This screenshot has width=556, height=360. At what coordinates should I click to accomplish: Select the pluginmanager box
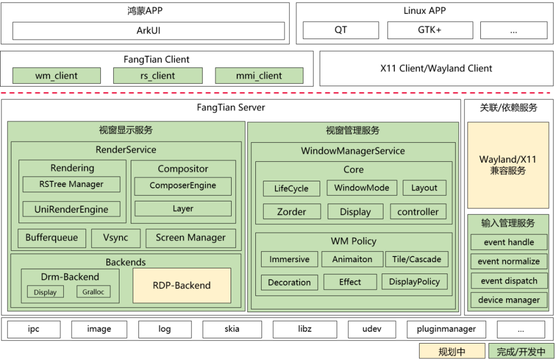click(446, 329)
